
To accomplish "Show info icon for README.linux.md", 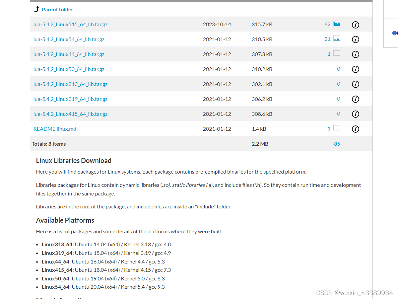I will [355, 129].
